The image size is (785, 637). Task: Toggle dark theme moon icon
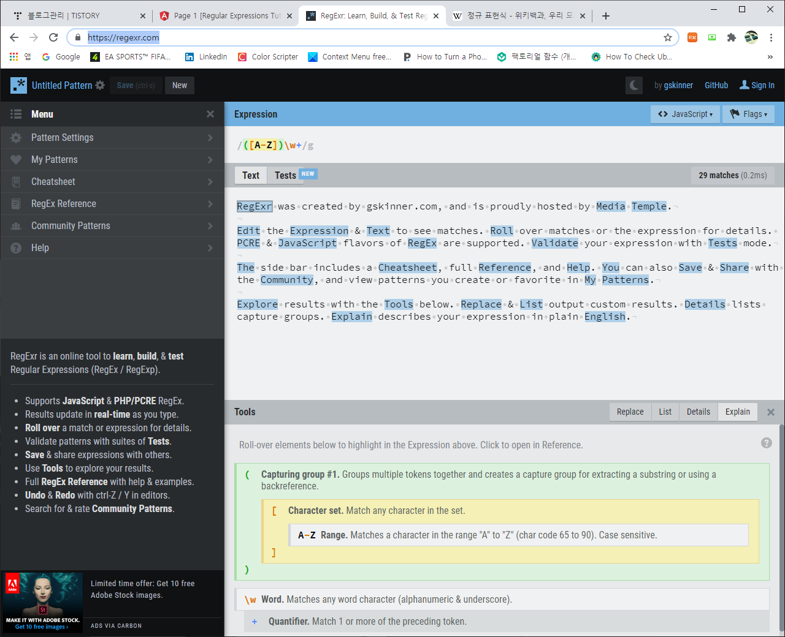pos(634,85)
